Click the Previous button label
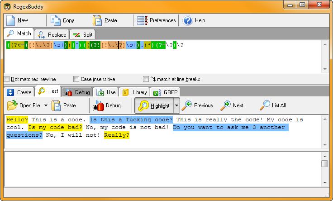 (203, 105)
